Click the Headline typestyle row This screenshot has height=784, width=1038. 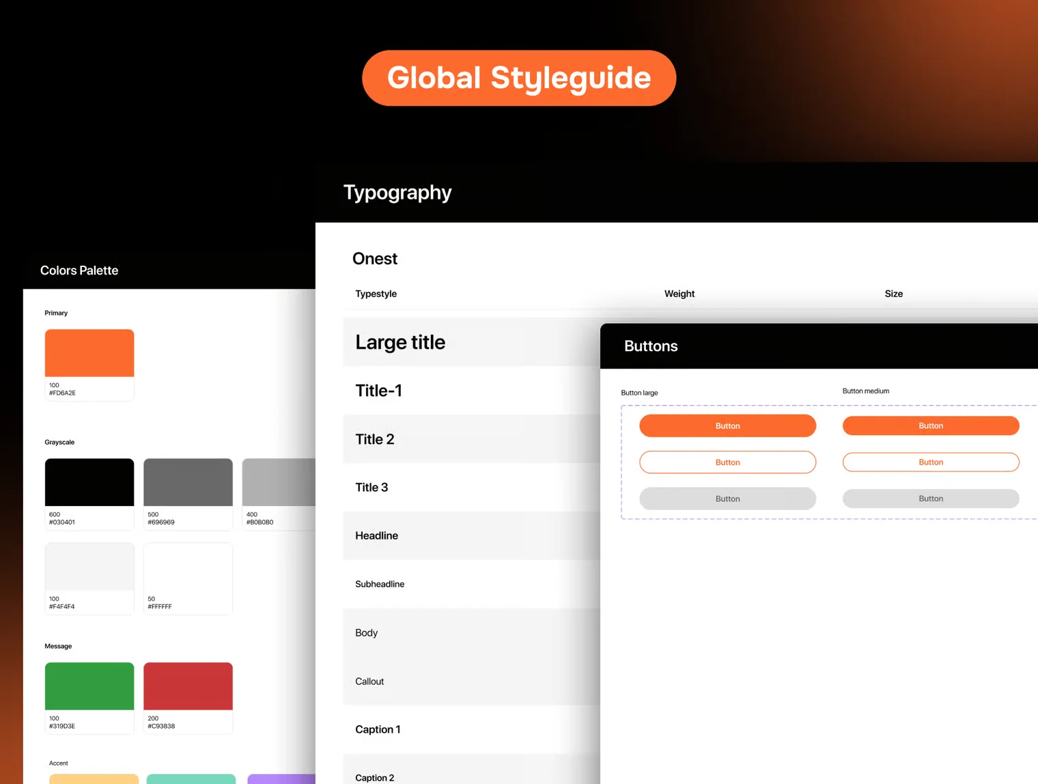coord(472,535)
